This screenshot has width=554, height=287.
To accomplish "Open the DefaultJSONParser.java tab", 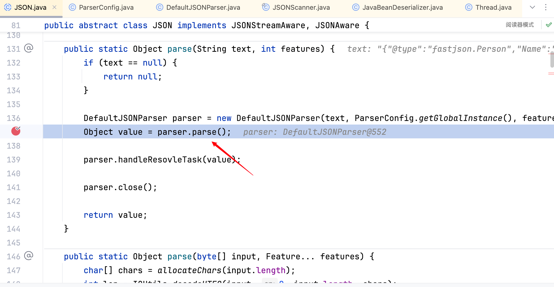I will pyautogui.click(x=203, y=7).
